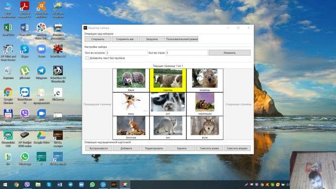
Task: Open the white 'e' dictionary desktop icon
Action: click(x=58, y=94)
